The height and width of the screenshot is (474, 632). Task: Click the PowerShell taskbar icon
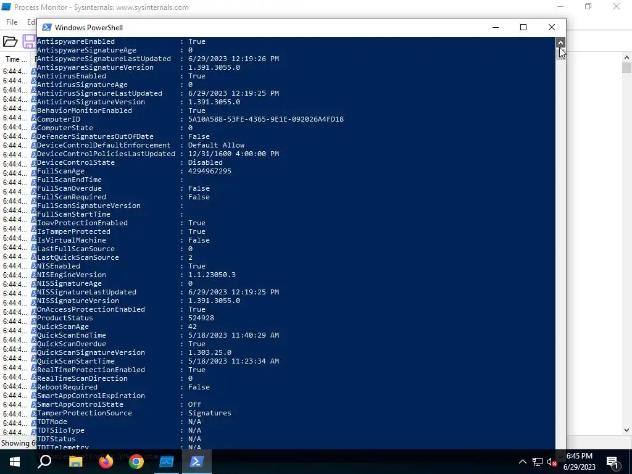coord(197,462)
